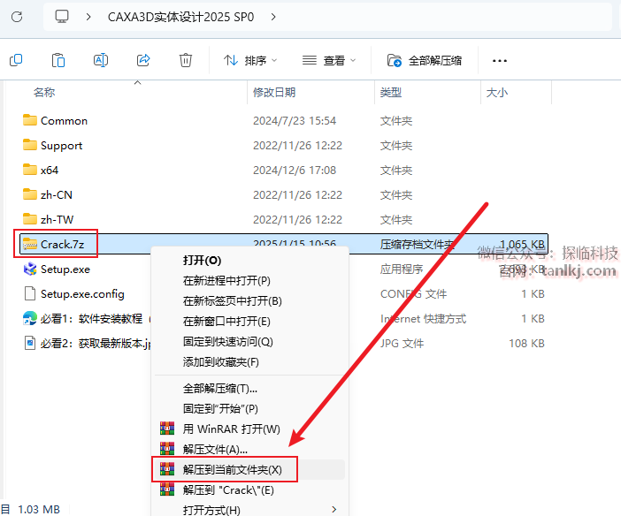Click the file name Setup.exe.config
621x516 pixels.
click(82, 294)
